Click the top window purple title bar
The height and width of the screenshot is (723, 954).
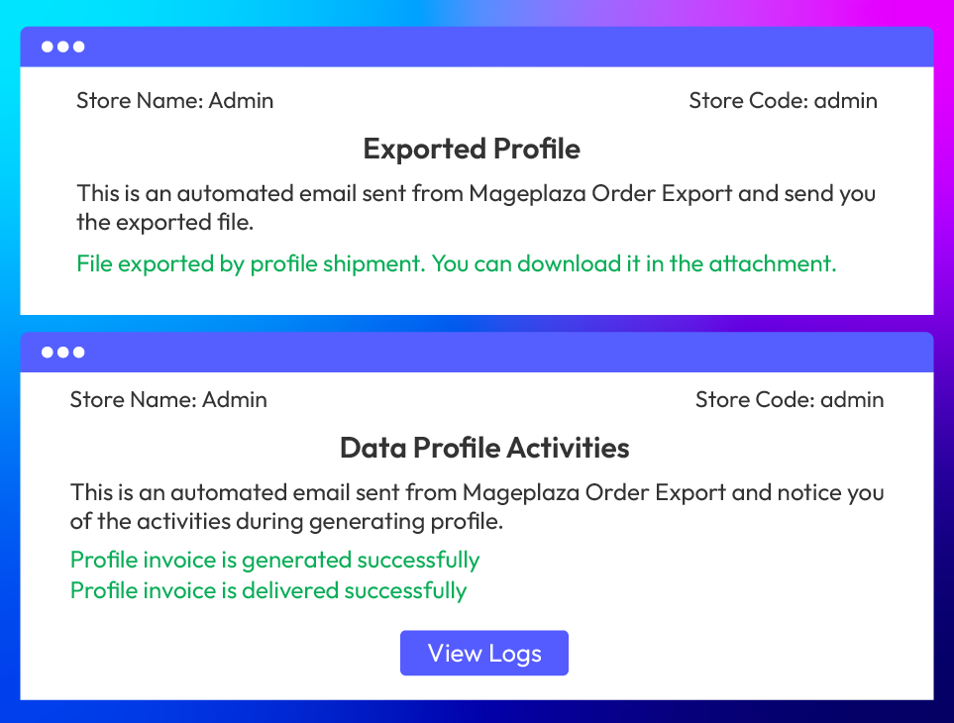tap(477, 47)
